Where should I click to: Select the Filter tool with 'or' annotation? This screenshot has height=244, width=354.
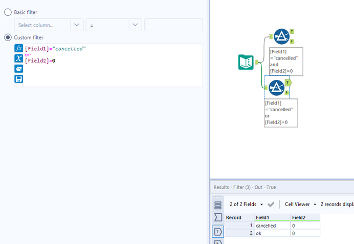276,88
